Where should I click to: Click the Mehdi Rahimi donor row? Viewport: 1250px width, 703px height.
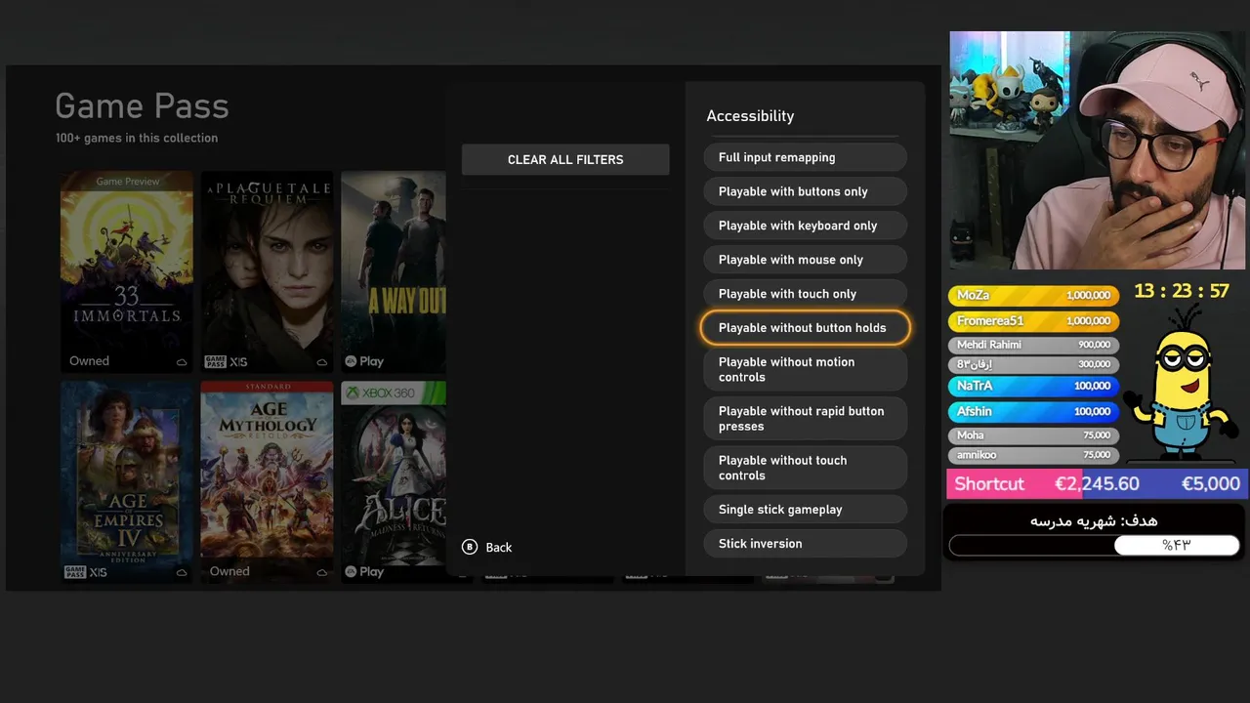[x=1033, y=345]
